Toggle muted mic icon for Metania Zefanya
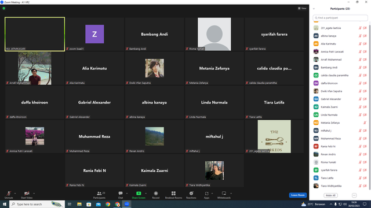This screenshot has width=371, height=208. 365,122
